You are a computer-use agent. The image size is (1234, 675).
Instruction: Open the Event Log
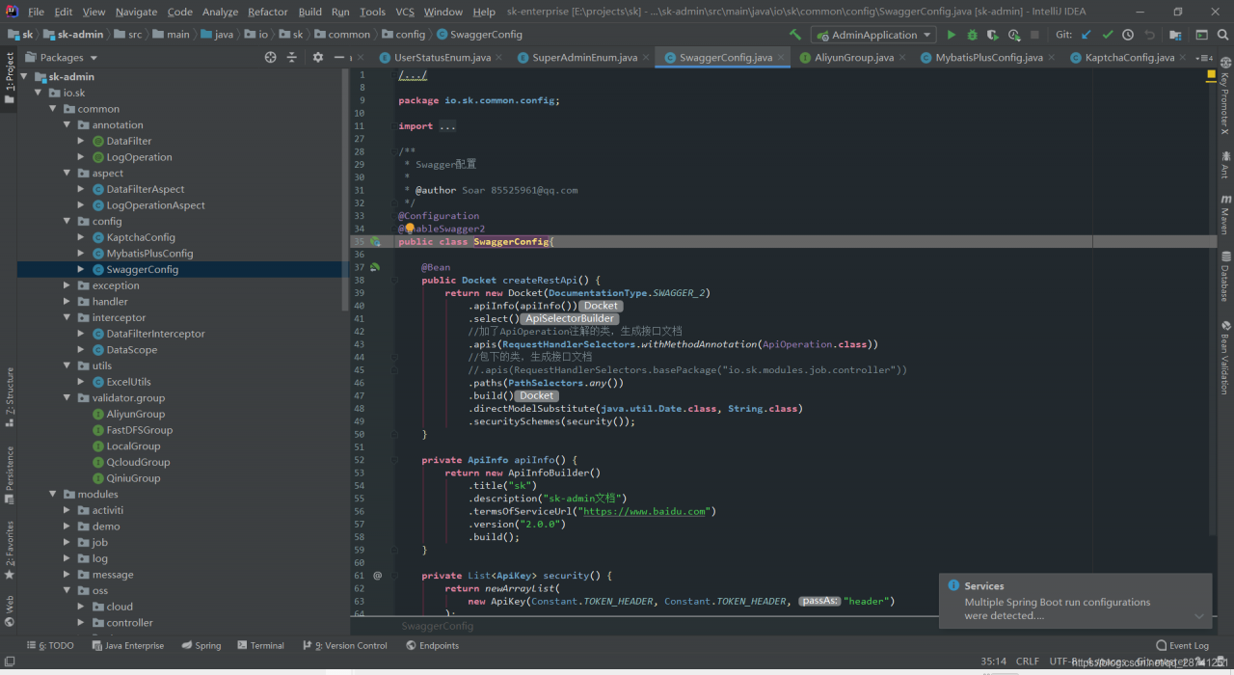pos(1182,645)
